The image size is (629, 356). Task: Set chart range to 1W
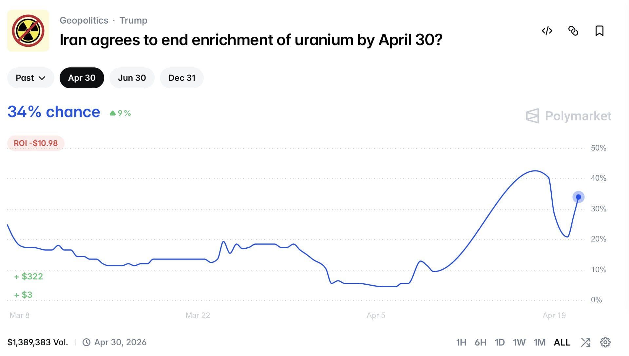click(x=519, y=342)
